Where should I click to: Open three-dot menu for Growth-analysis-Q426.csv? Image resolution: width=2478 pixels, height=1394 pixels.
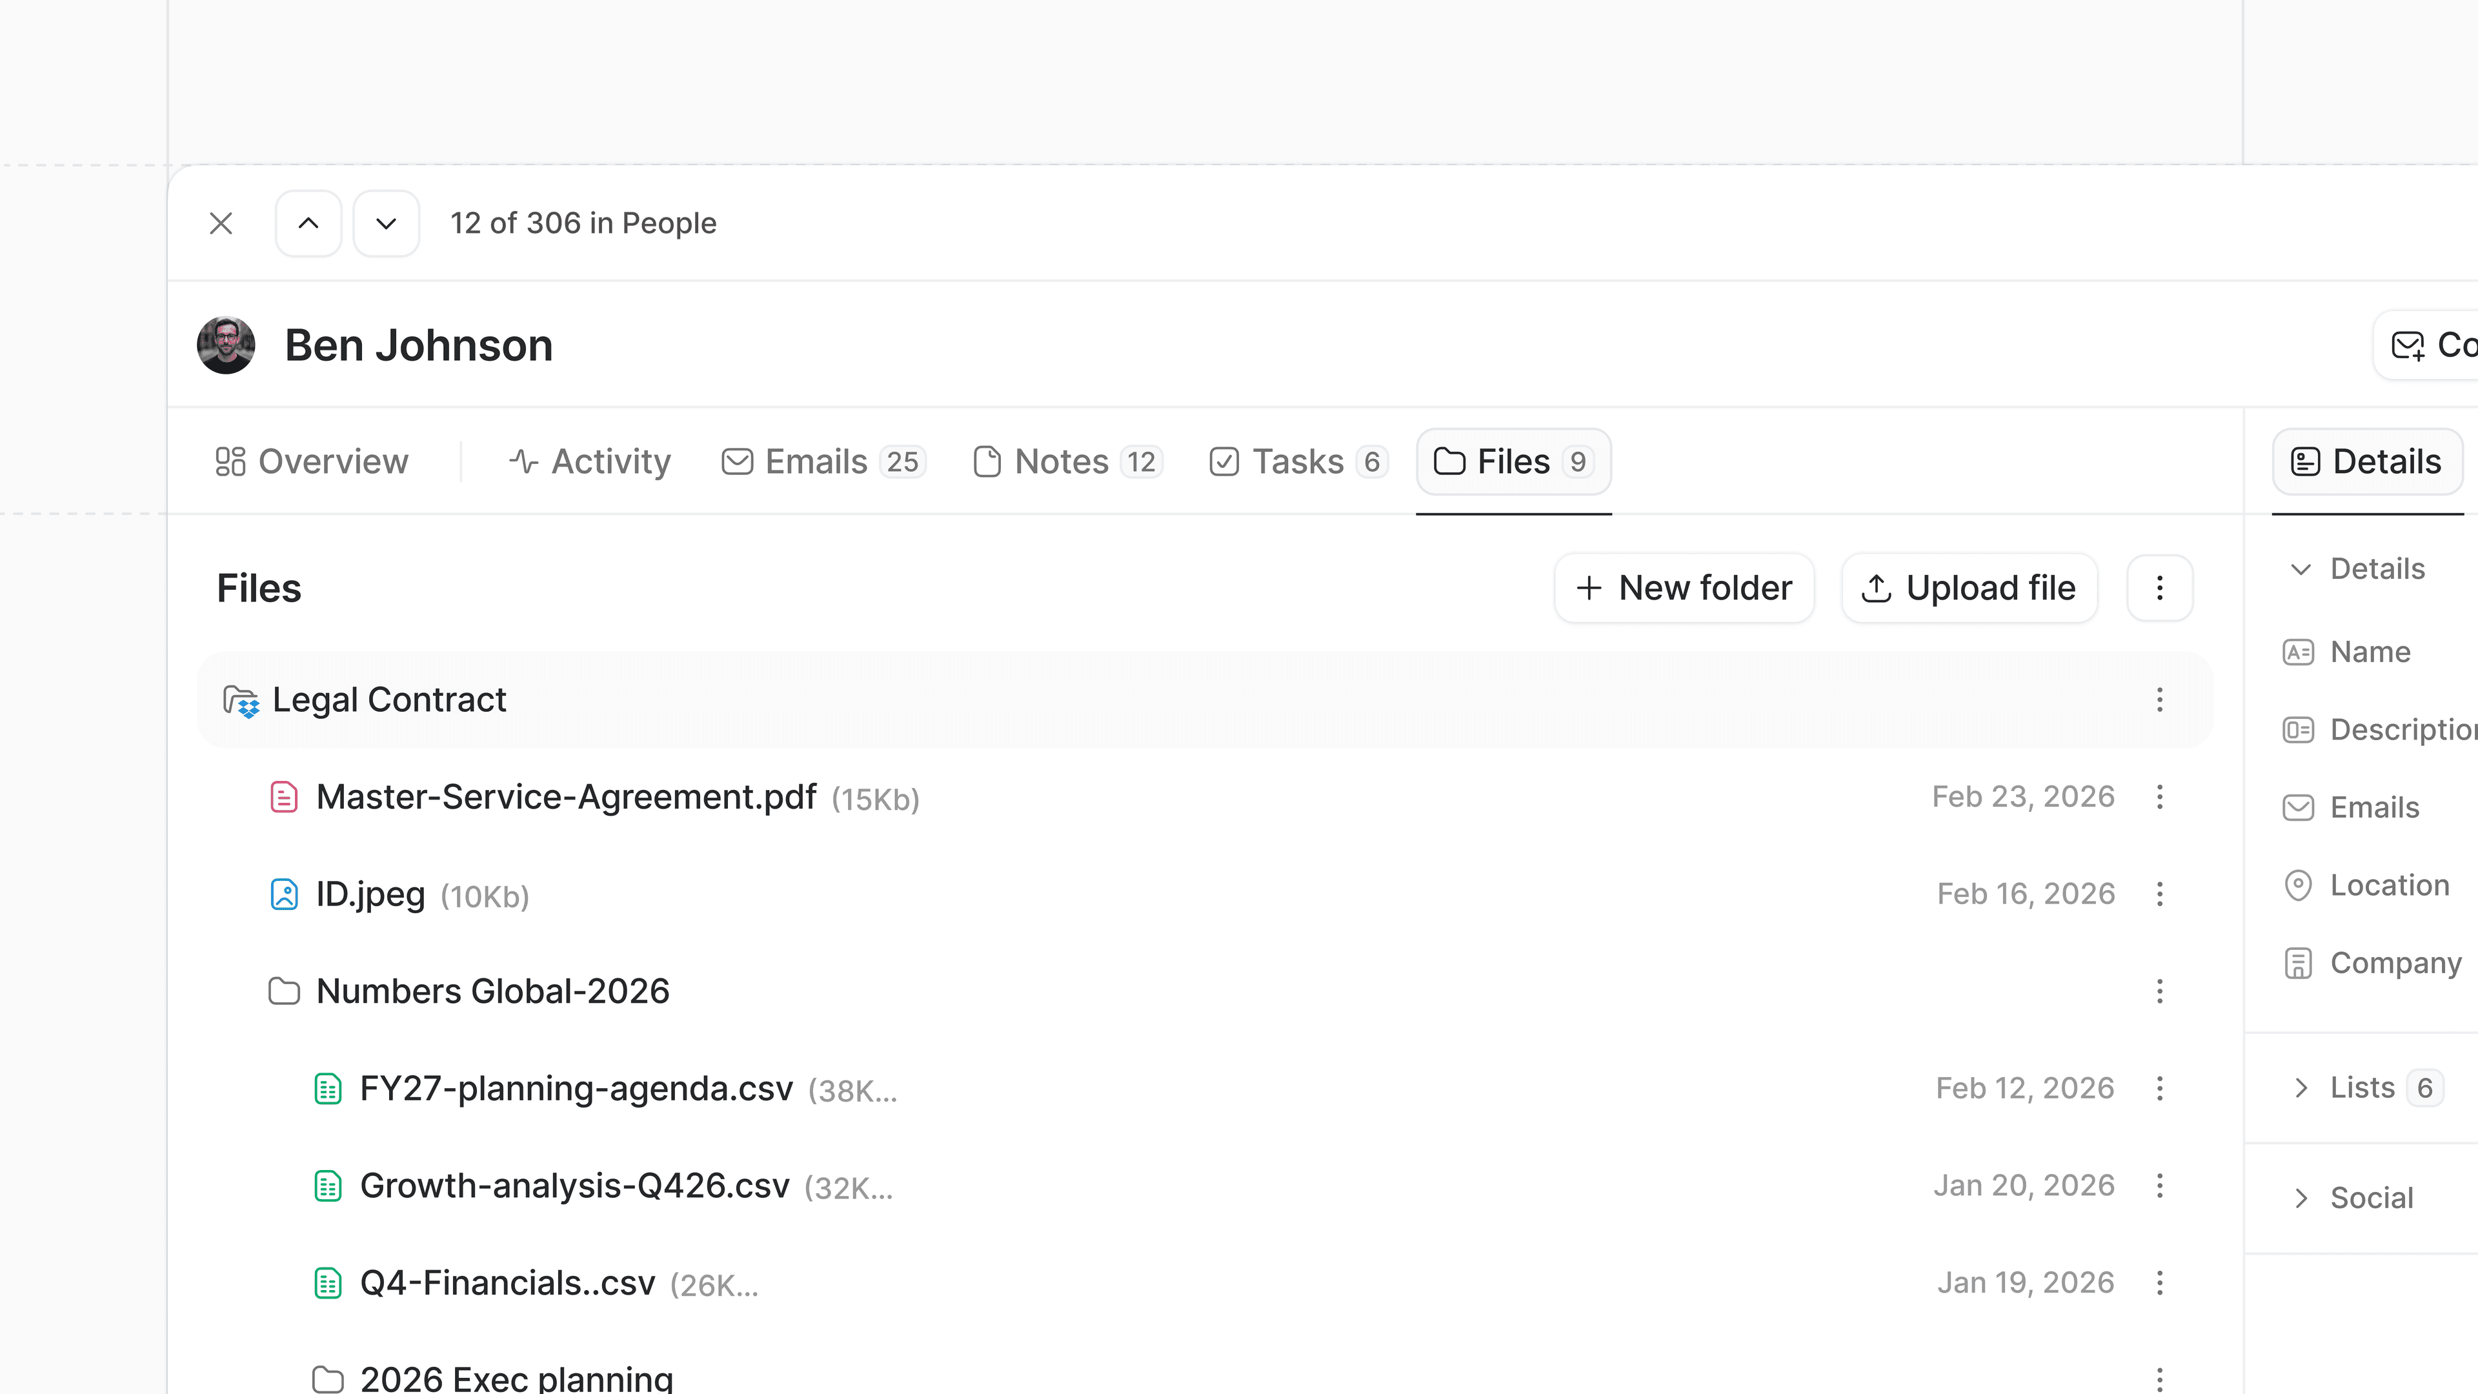point(2160,1186)
